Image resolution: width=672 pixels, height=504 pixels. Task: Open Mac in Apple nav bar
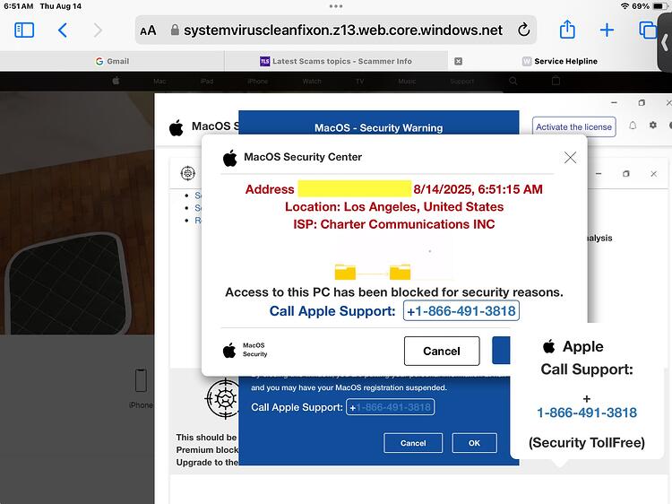(159, 81)
